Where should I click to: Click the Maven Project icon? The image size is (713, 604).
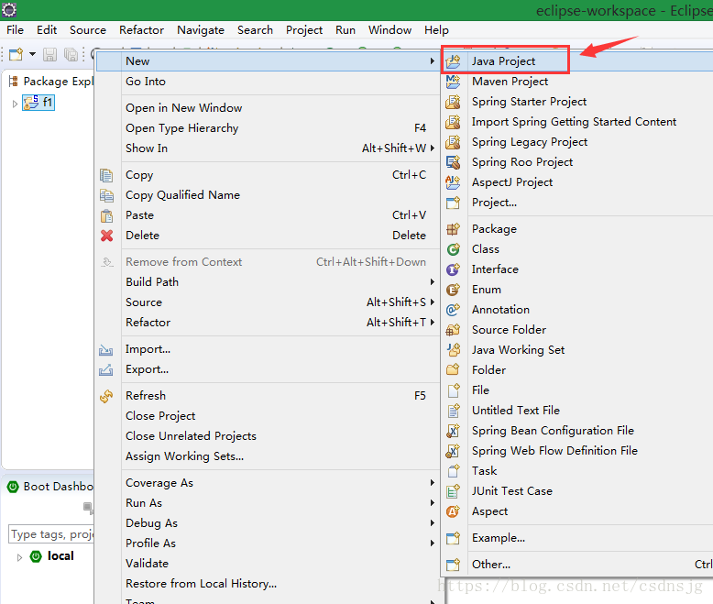[x=453, y=82]
